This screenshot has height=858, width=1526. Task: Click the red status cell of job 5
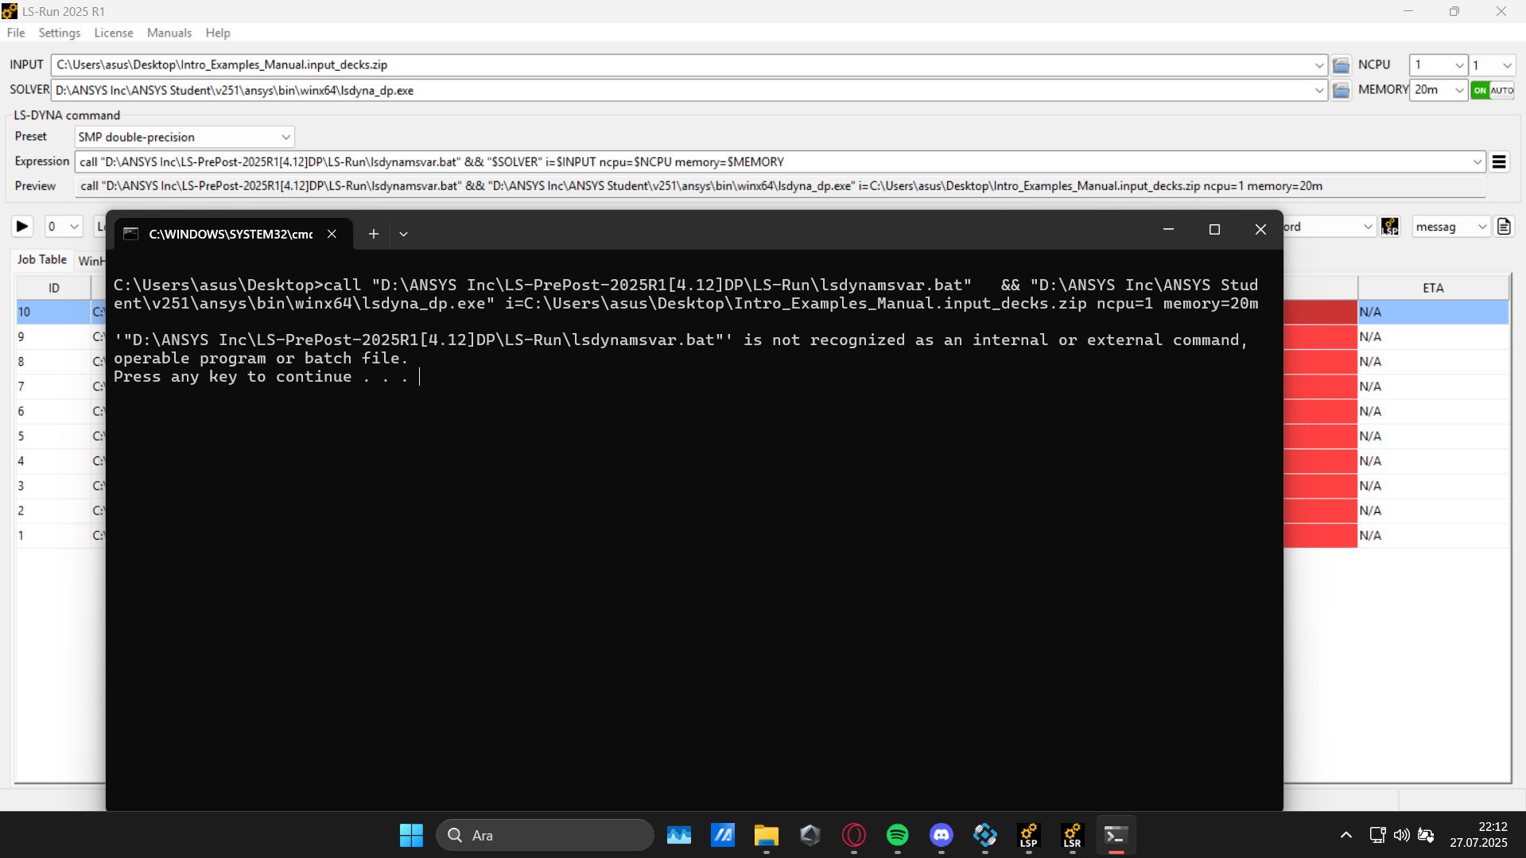(1320, 436)
